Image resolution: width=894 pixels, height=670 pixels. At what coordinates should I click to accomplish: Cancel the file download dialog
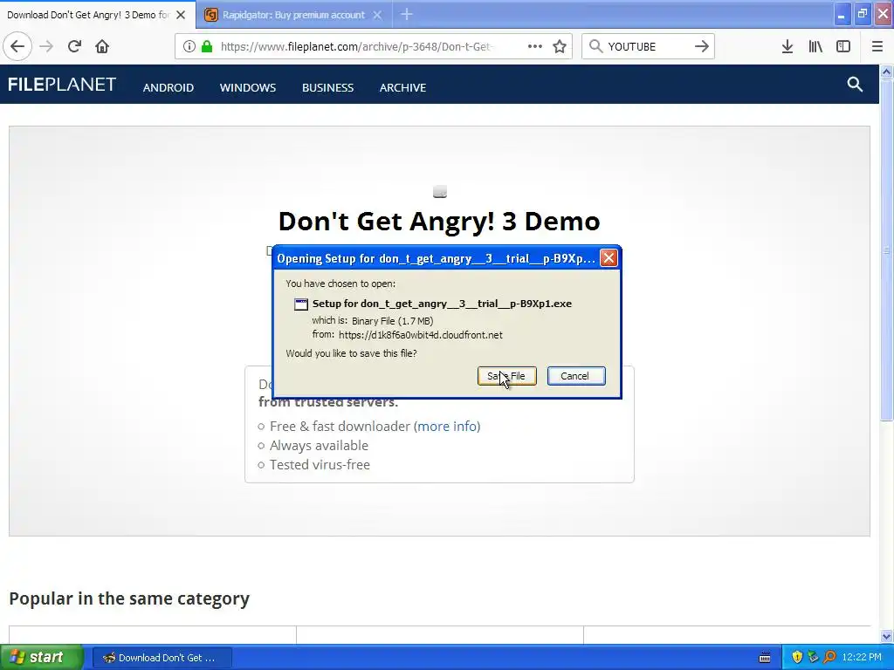click(x=576, y=376)
